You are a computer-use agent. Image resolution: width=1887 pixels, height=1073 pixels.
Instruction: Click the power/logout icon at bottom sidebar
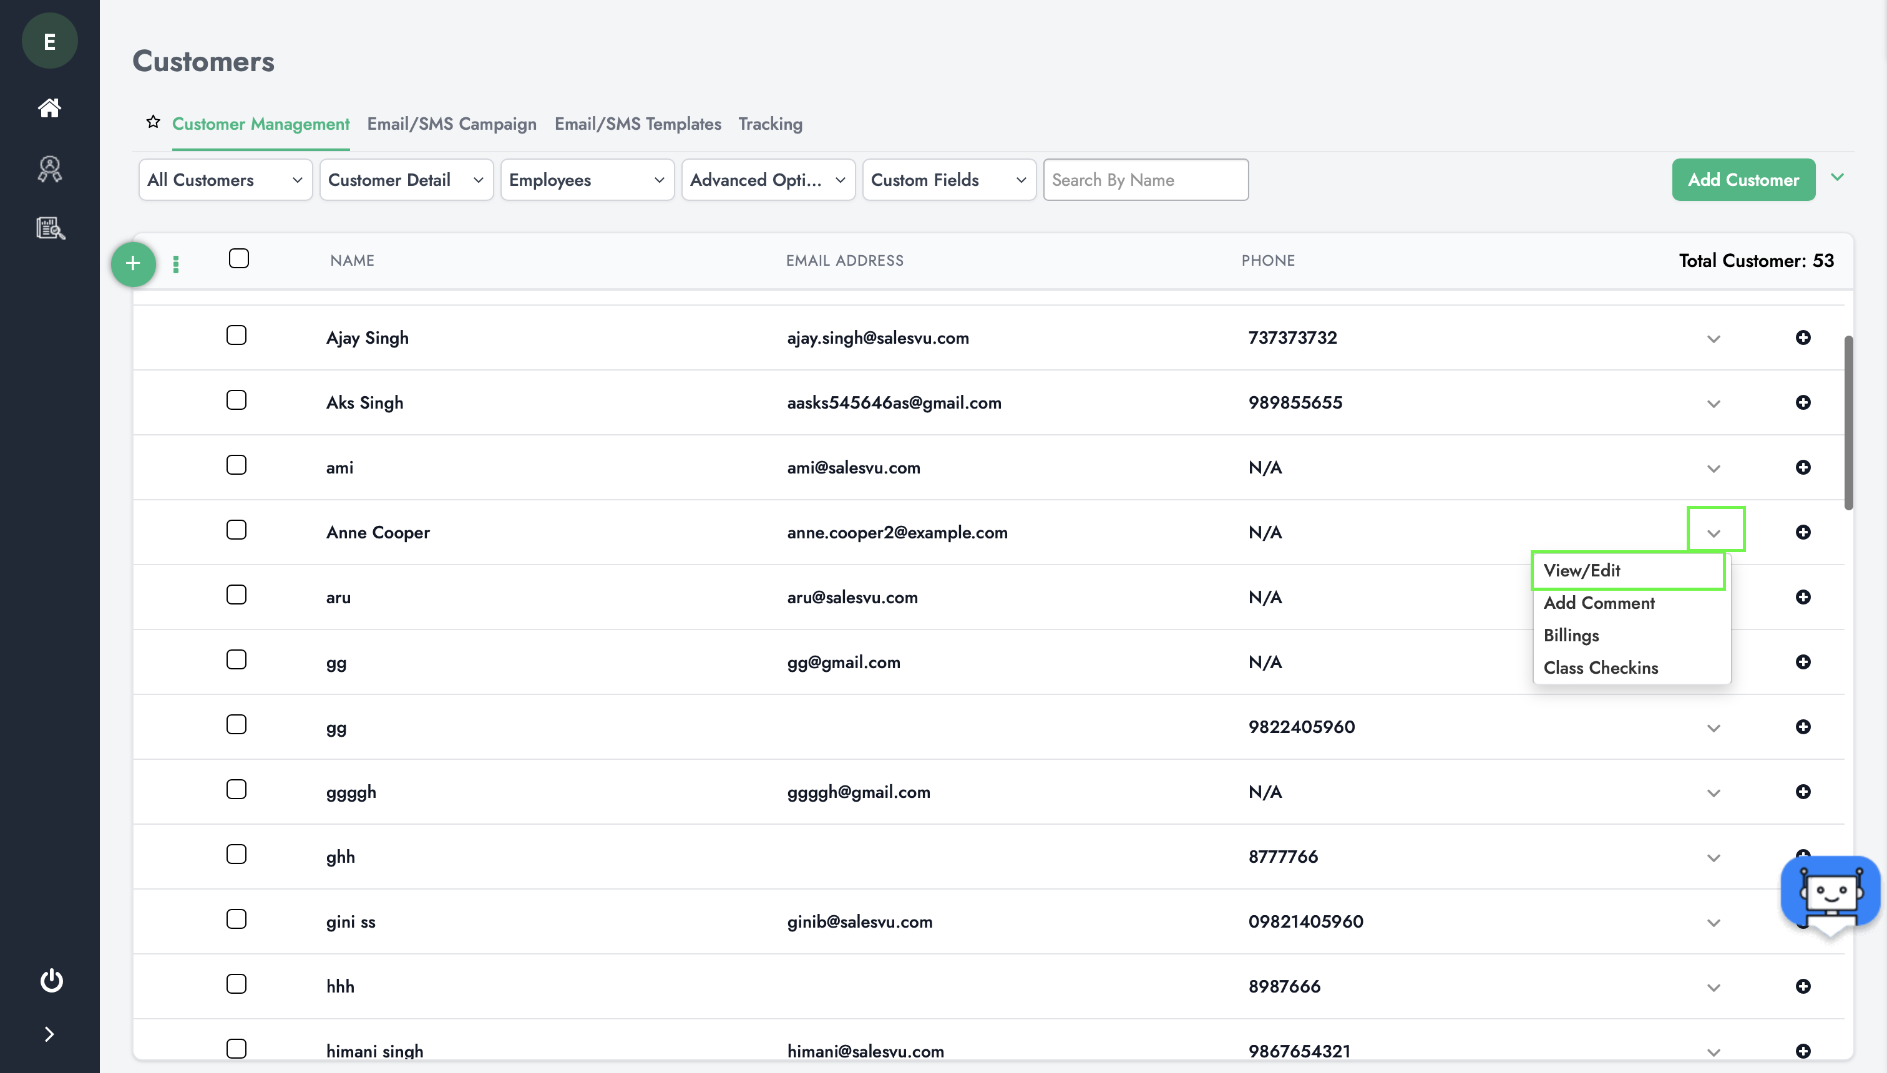point(49,979)
